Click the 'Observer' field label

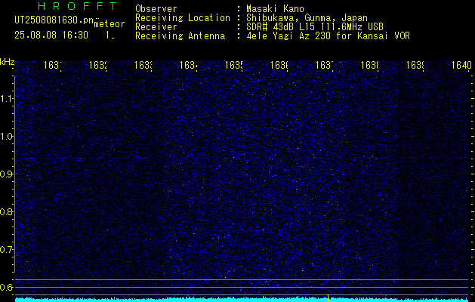(156, 9)
